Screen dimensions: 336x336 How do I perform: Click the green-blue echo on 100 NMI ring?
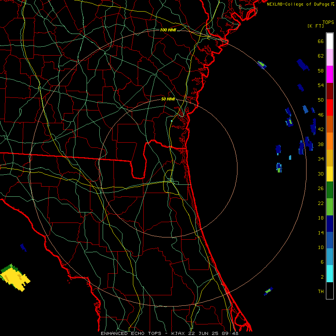262,65
